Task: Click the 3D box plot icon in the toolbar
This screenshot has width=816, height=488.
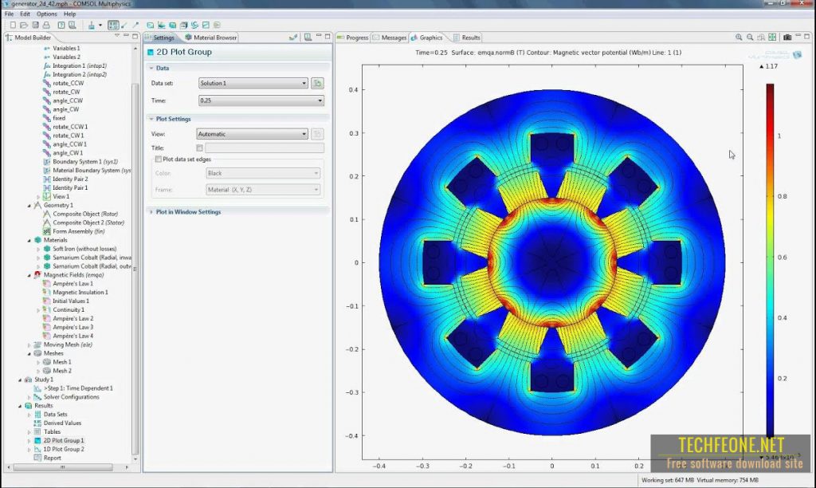Action: 184,25
